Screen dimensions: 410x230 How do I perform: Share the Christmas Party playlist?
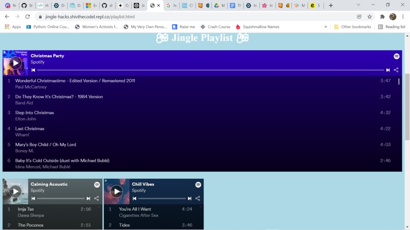[x=396, y=70]
